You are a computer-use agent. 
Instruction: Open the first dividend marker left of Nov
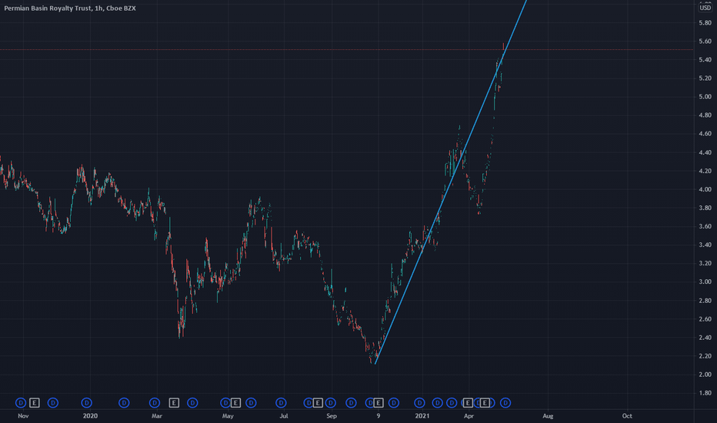pos(21,403)
